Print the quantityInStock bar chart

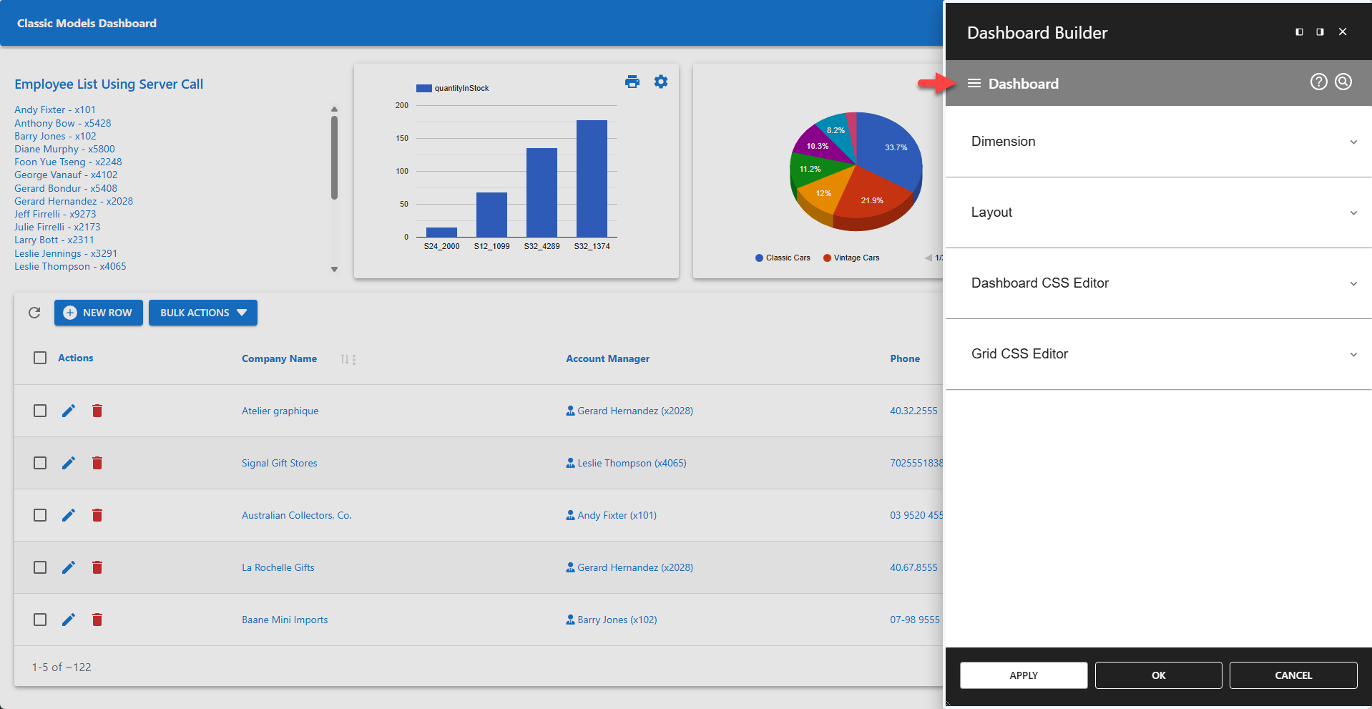(632, 82)
